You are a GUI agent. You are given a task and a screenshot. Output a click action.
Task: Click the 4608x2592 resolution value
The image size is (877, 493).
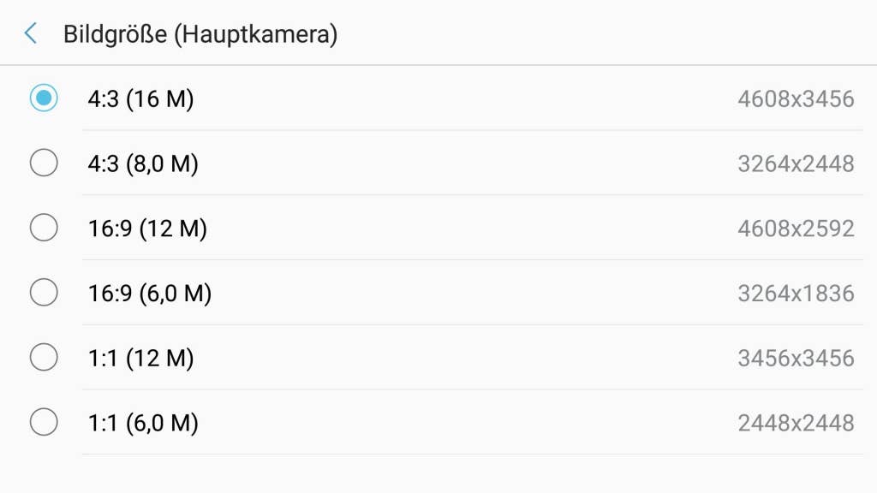pos(796,229)
